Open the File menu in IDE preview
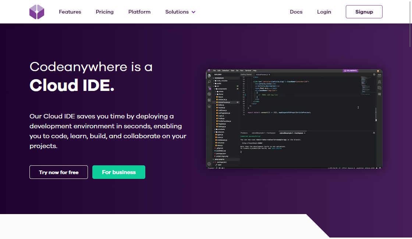412x239 pixels. pos(214,71)
